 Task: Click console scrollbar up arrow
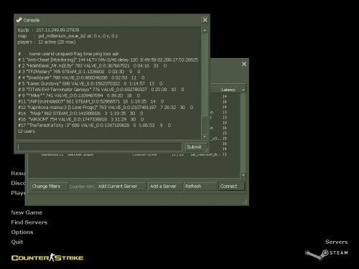[205, 30]
